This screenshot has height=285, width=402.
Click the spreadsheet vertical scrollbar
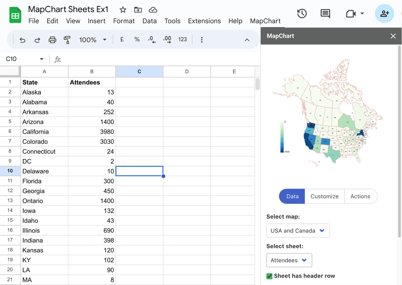click(x=258, y=84)
